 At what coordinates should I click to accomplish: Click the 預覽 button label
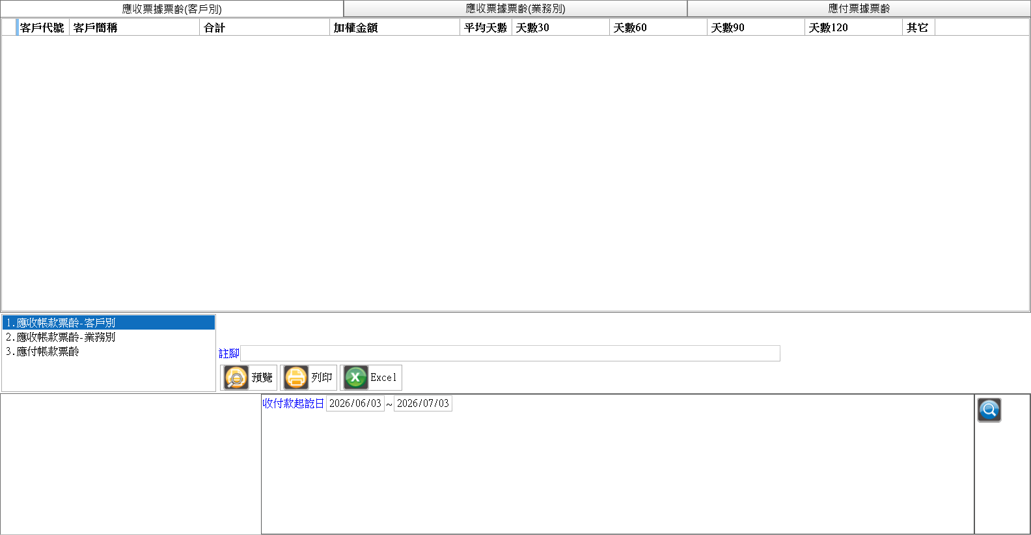tap(262, 378)
